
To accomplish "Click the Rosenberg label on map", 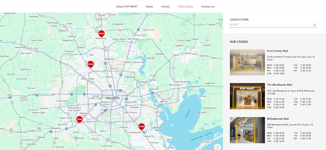I will pyautogui.click(x=55, y=128).
